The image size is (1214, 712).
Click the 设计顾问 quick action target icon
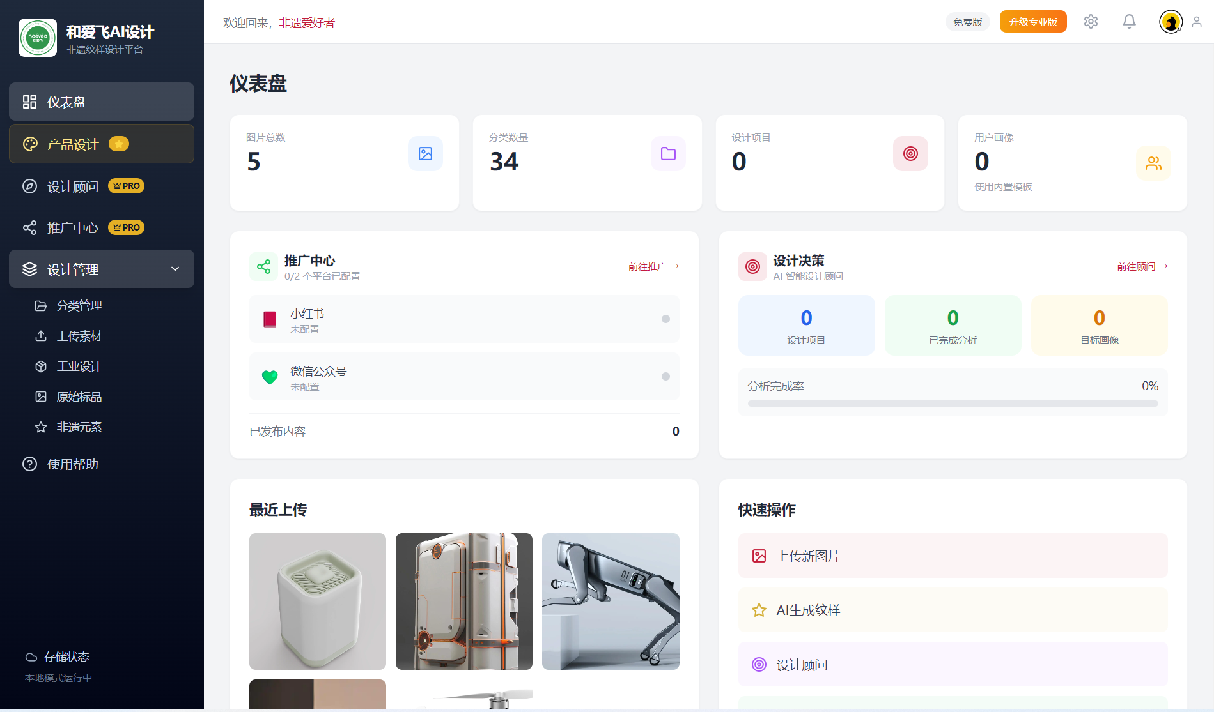(759, 664)
